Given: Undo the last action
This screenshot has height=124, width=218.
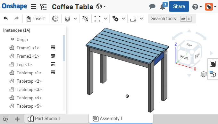Looking at the screenshot, I should tap(5, 19).
